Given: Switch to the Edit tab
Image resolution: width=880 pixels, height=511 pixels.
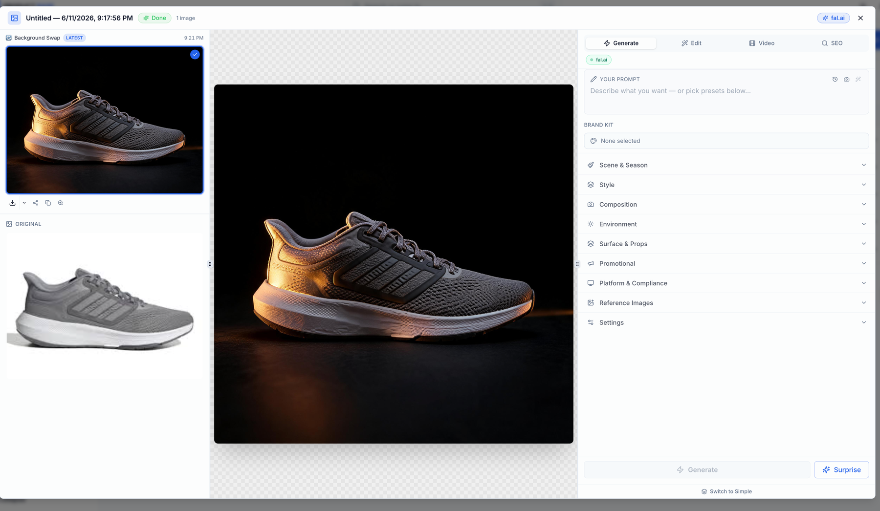Looking at the screenshot, I should pyautogui.click(x=691, y=43).
